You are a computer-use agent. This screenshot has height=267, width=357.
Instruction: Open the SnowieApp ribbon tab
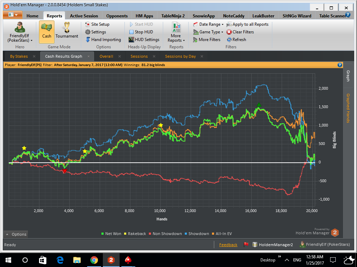pyautogui.click(x=204, y=16)
